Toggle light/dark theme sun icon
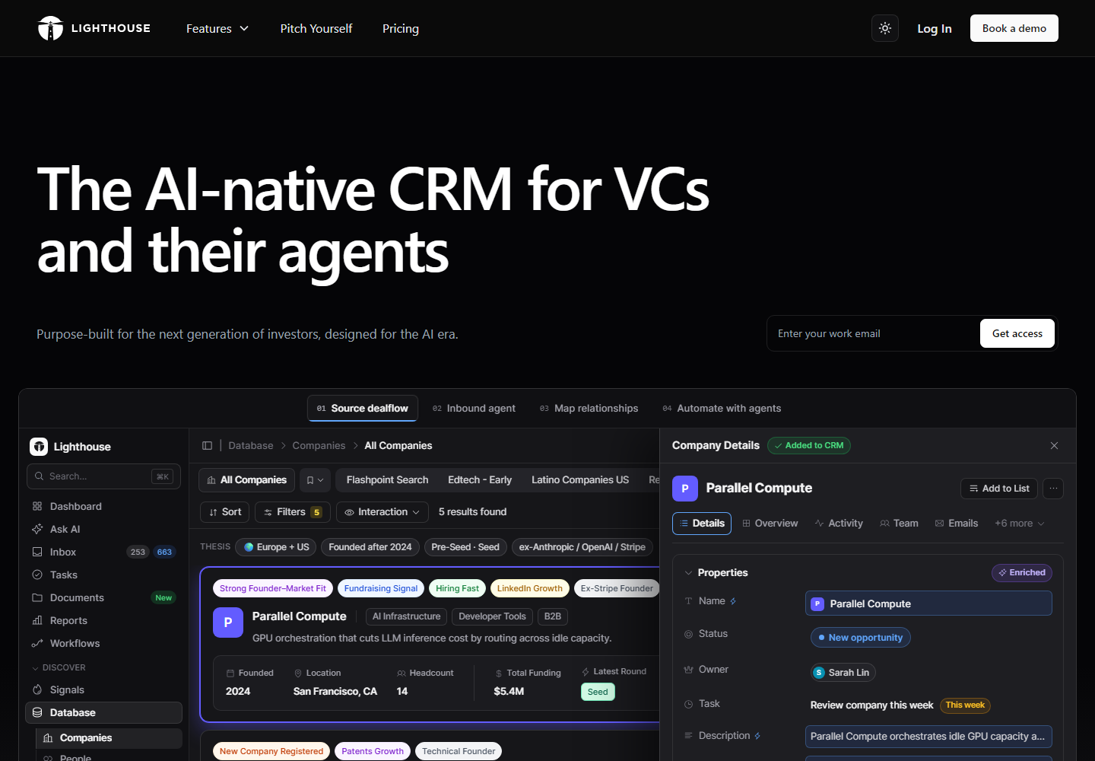 pyautogui.click(x=885, y=28)
